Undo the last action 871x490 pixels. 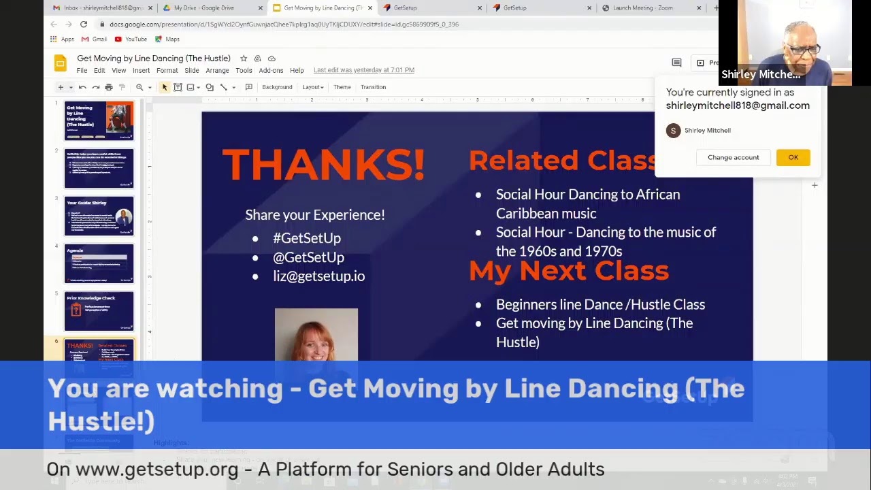coord(82,87)
